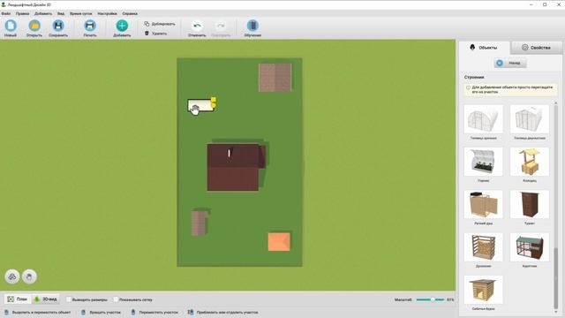
Task: Click the mouse icon beside Приближать или отдалять участок
Action: click(x=191, y=312)
